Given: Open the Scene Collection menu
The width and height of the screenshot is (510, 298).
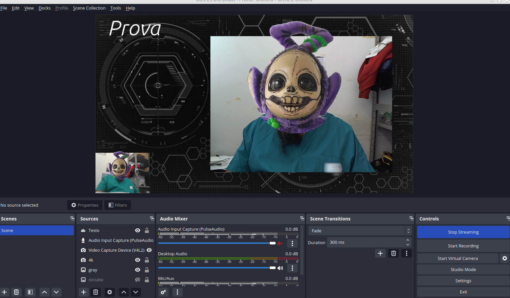Looking at the screenshot, I should (89, 8).
